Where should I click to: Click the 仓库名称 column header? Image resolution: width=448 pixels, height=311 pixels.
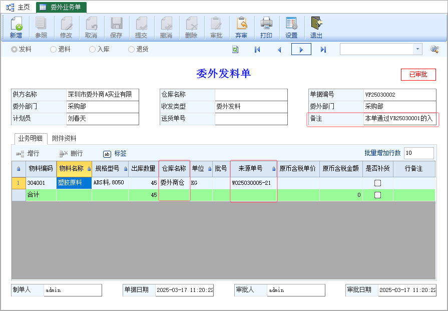tap(174, 169)
